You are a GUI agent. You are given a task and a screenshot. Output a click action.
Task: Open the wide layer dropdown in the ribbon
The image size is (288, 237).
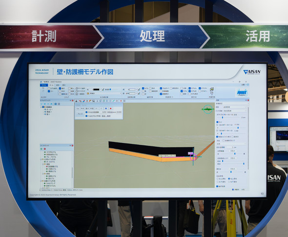[x=104, y=93]
